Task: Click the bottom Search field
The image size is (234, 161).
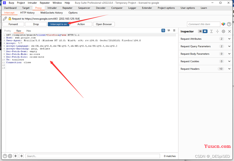Action: (x=93, y=156)
